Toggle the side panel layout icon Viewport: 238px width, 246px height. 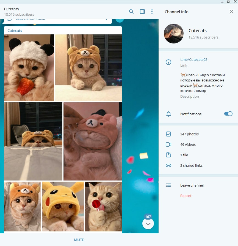(x=142, y=12)
